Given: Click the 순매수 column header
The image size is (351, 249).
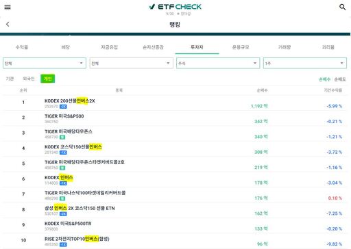Looking at the screenshot, I should (x=262, y=90).
